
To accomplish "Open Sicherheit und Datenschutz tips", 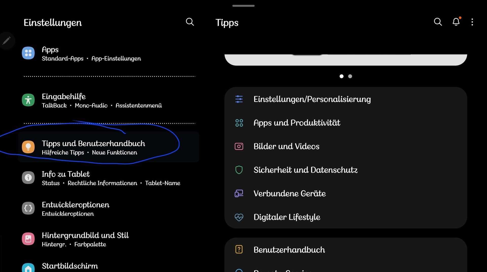I will (305, 170).
